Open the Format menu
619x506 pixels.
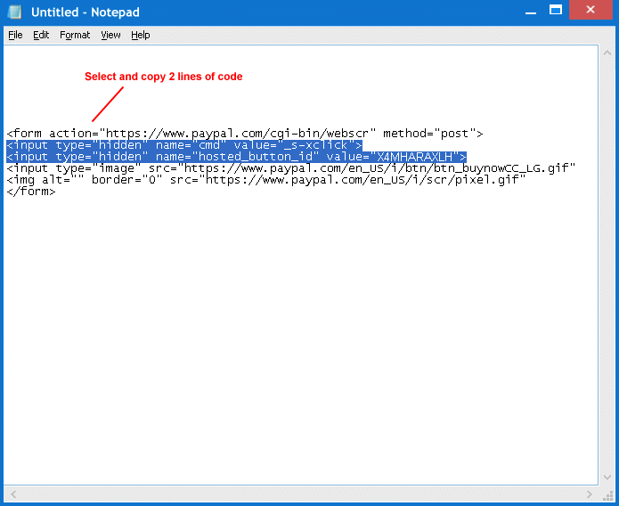75,35
